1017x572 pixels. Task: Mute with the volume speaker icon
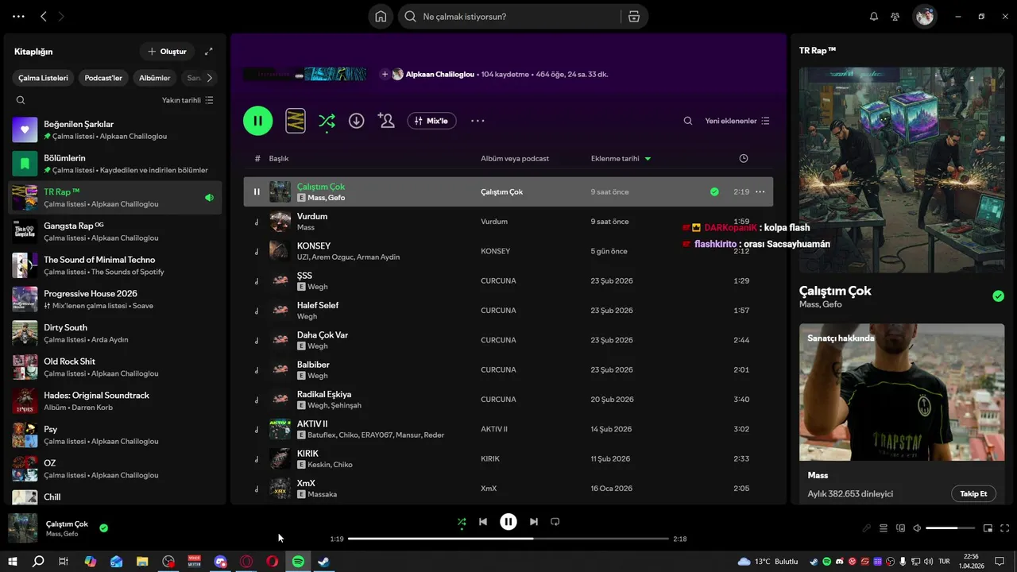917,528
